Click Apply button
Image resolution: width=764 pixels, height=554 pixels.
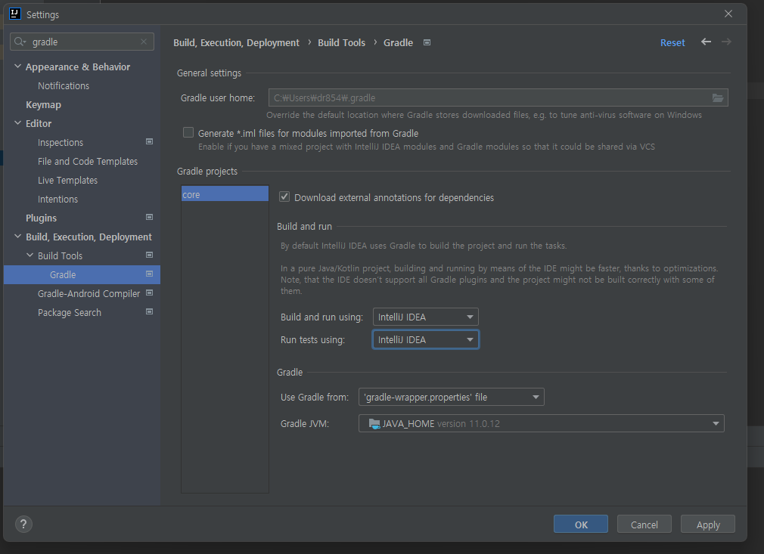point(707,525)
